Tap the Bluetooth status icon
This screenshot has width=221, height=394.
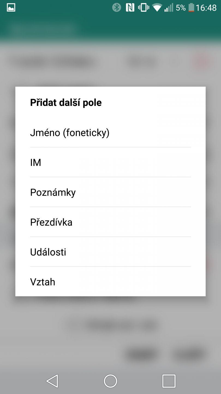(117, 7)
